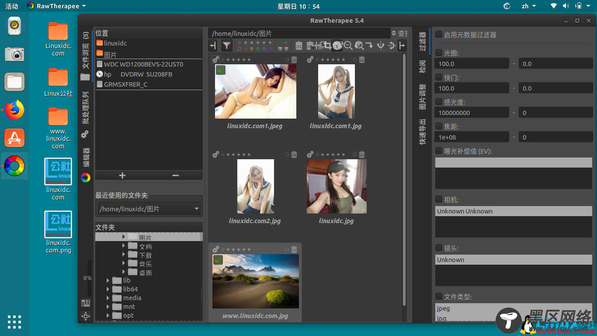Trash www.linuxidc.com.jpg using its trash icon
Image resolution: width=597 pixels, height=336 pixels.
(294, 249)
